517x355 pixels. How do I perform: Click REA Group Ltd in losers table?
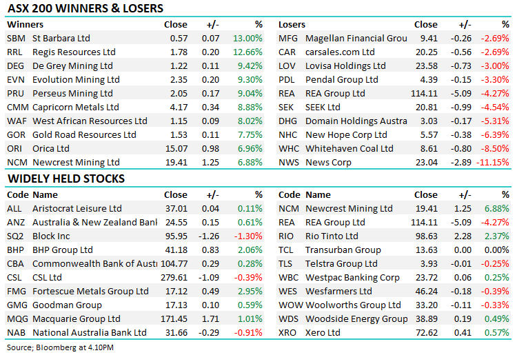pyautogui.click(x=335, y=94)
